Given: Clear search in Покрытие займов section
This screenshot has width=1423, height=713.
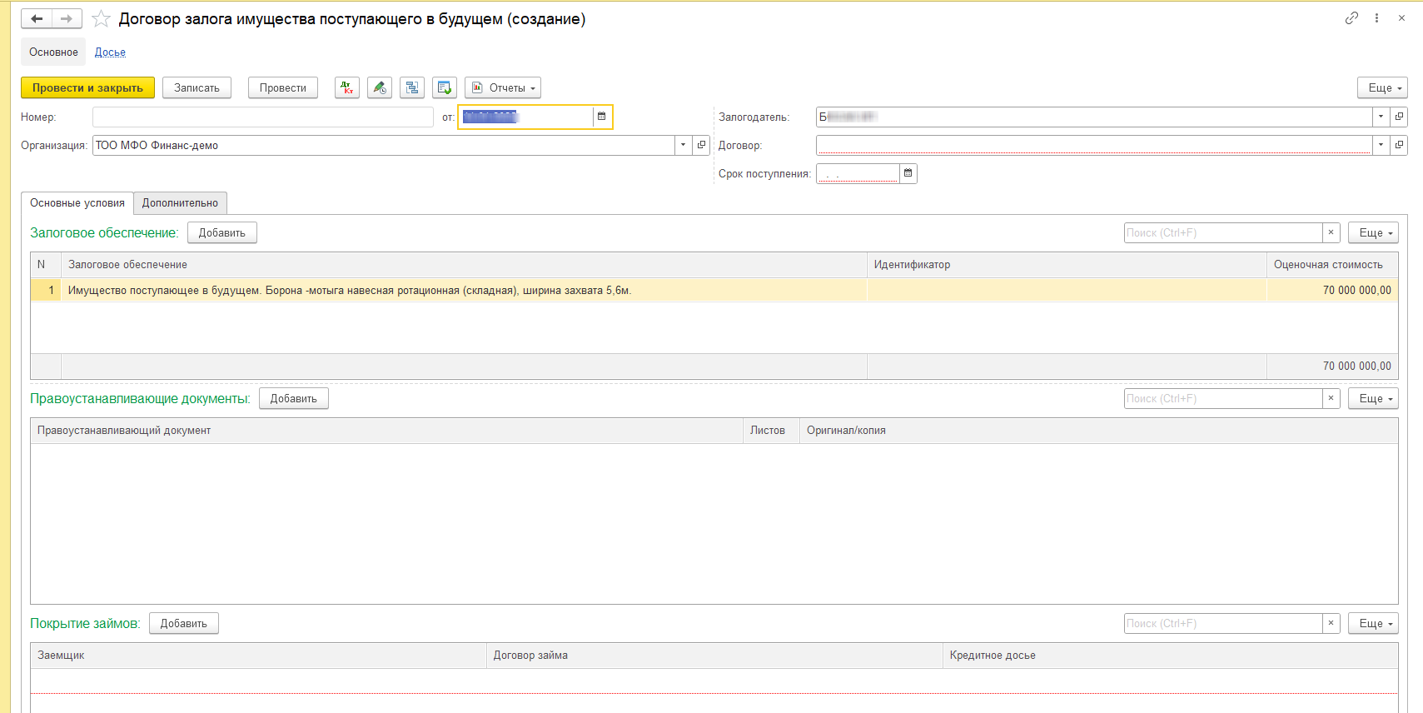Looking at the screenshot, I should (1331, 623).
